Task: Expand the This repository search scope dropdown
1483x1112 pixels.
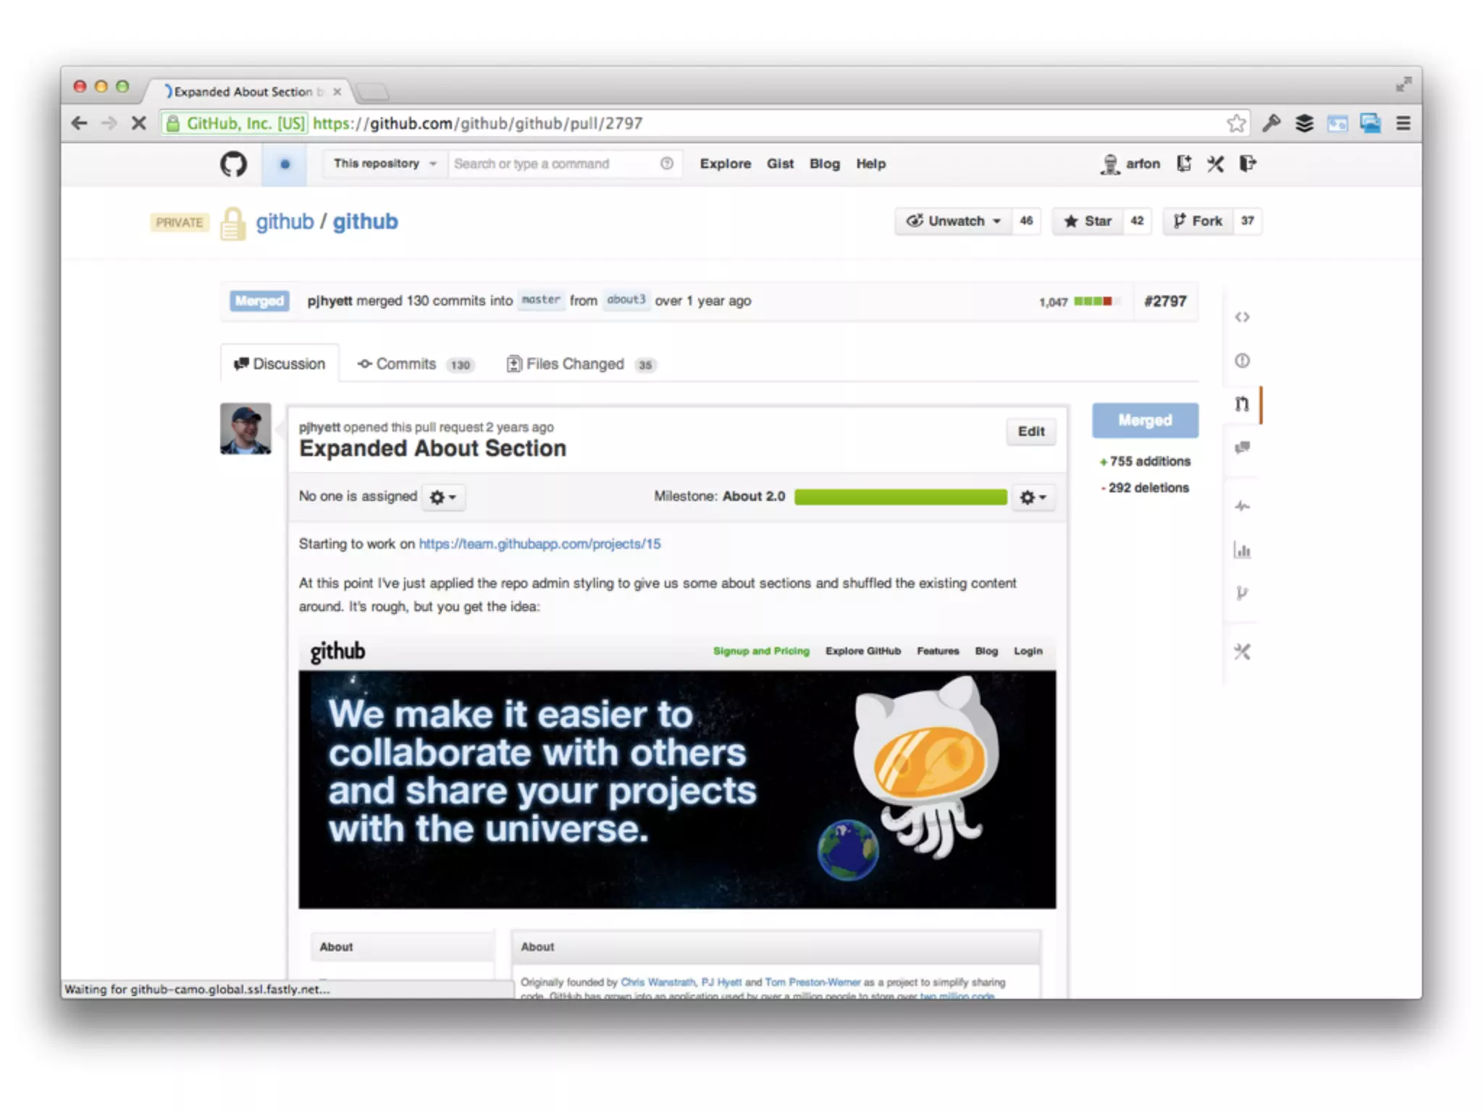Action: coord(385,164)
